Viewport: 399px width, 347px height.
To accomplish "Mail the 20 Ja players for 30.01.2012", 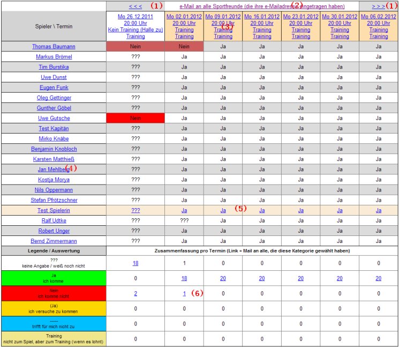I will click(340, 278).
